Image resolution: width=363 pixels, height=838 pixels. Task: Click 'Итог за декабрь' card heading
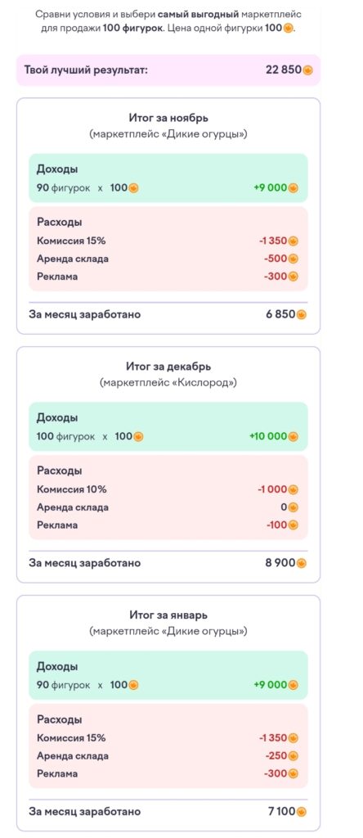tap(168, 367)
